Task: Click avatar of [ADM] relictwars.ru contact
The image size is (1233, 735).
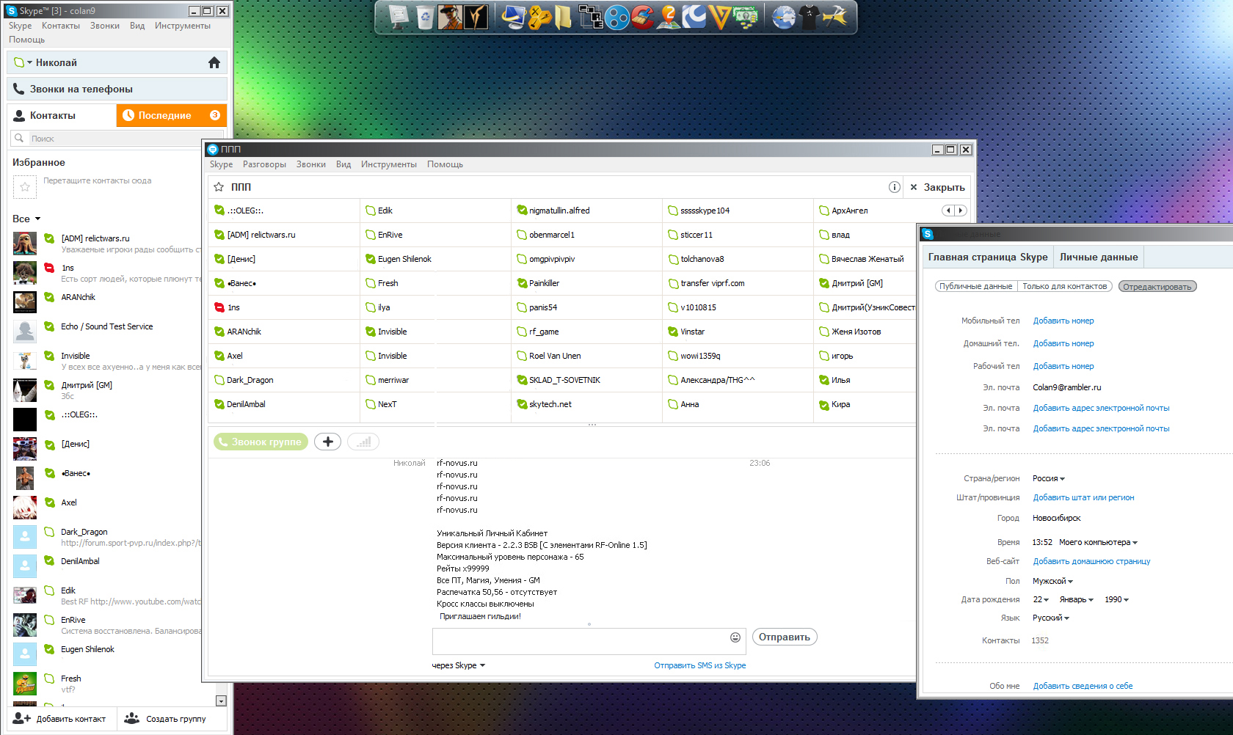Action: (x=25, y=244)
